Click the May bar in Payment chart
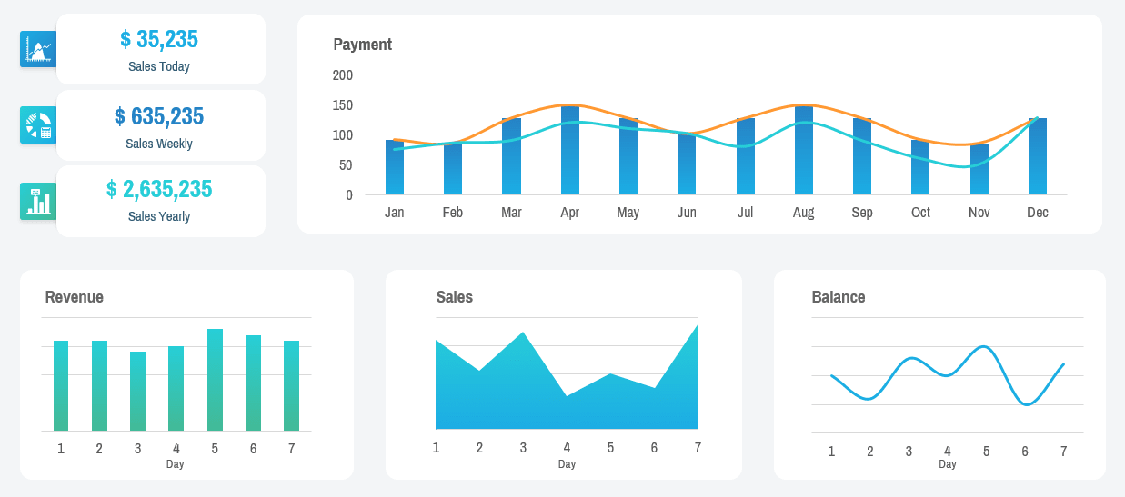Image resolution: width=1125 pixels, height=497 pixels. click(628, 156)
